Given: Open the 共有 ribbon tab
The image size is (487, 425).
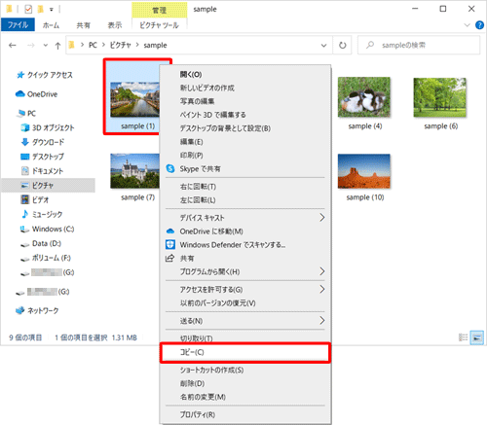Looking at the screenshot, I should coord(83,25).
